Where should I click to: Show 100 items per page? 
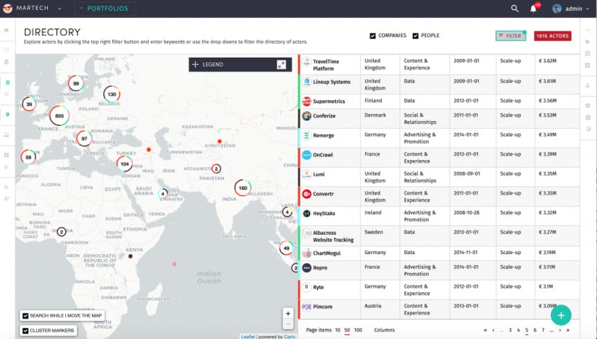tap(358, 330)
